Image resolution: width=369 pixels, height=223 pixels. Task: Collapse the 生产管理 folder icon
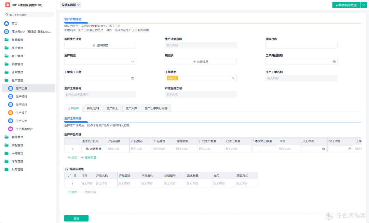[6, 80]
